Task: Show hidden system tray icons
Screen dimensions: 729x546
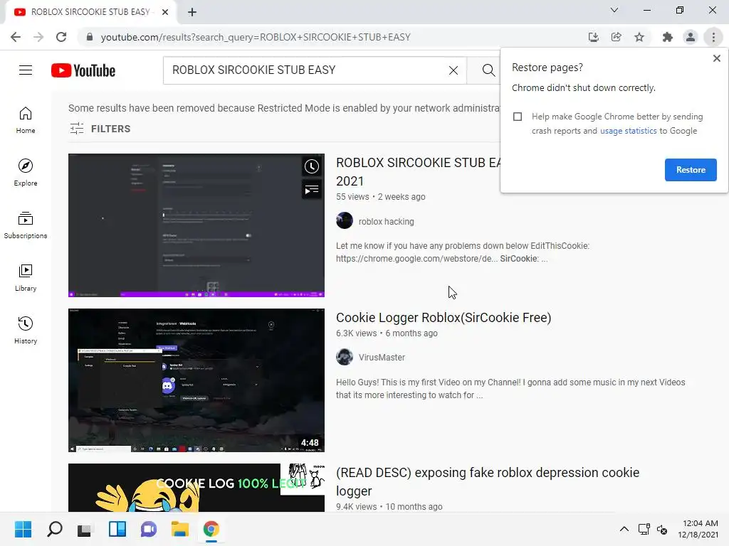Action: pyautogui.click(x=624, y=529)
